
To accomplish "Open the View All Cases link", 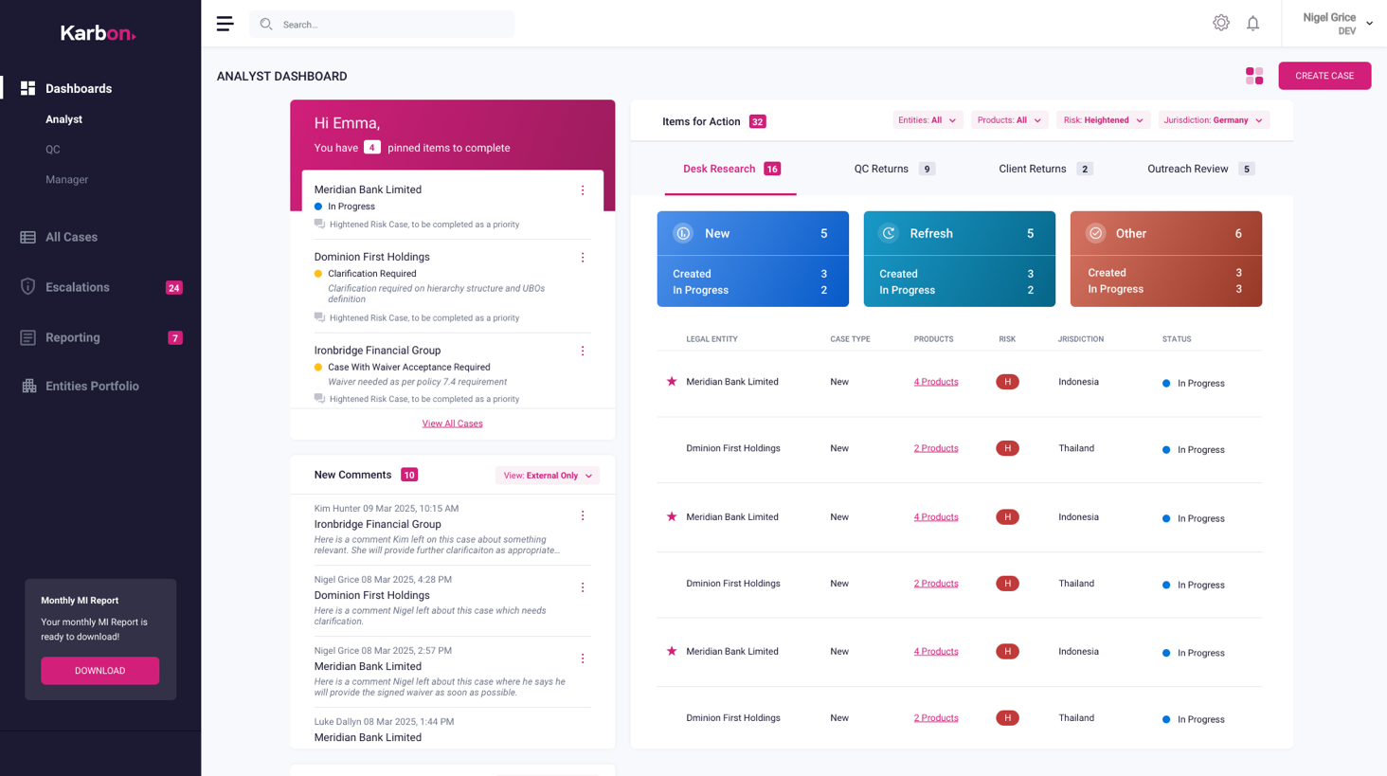I will pos(452,424).
